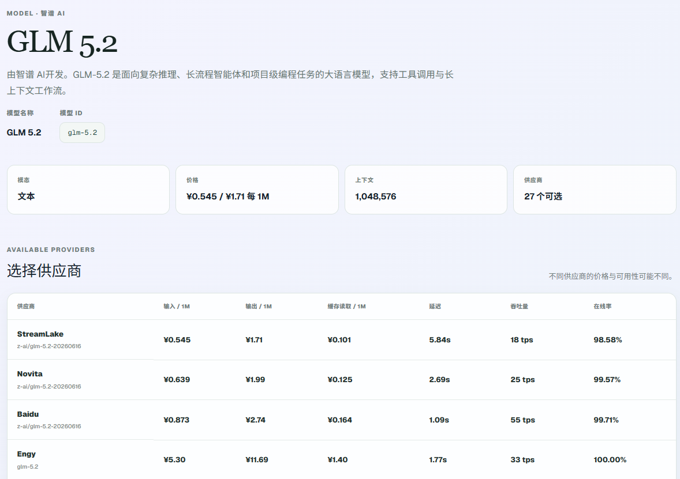680x479 pixels.
Task: Click StreamLake throughput 18 tps
Action: (x=522, y=340)
